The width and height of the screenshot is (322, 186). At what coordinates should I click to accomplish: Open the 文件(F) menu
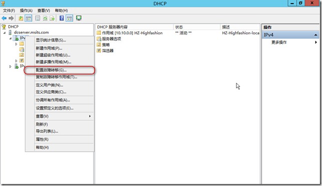click(9, 10)
